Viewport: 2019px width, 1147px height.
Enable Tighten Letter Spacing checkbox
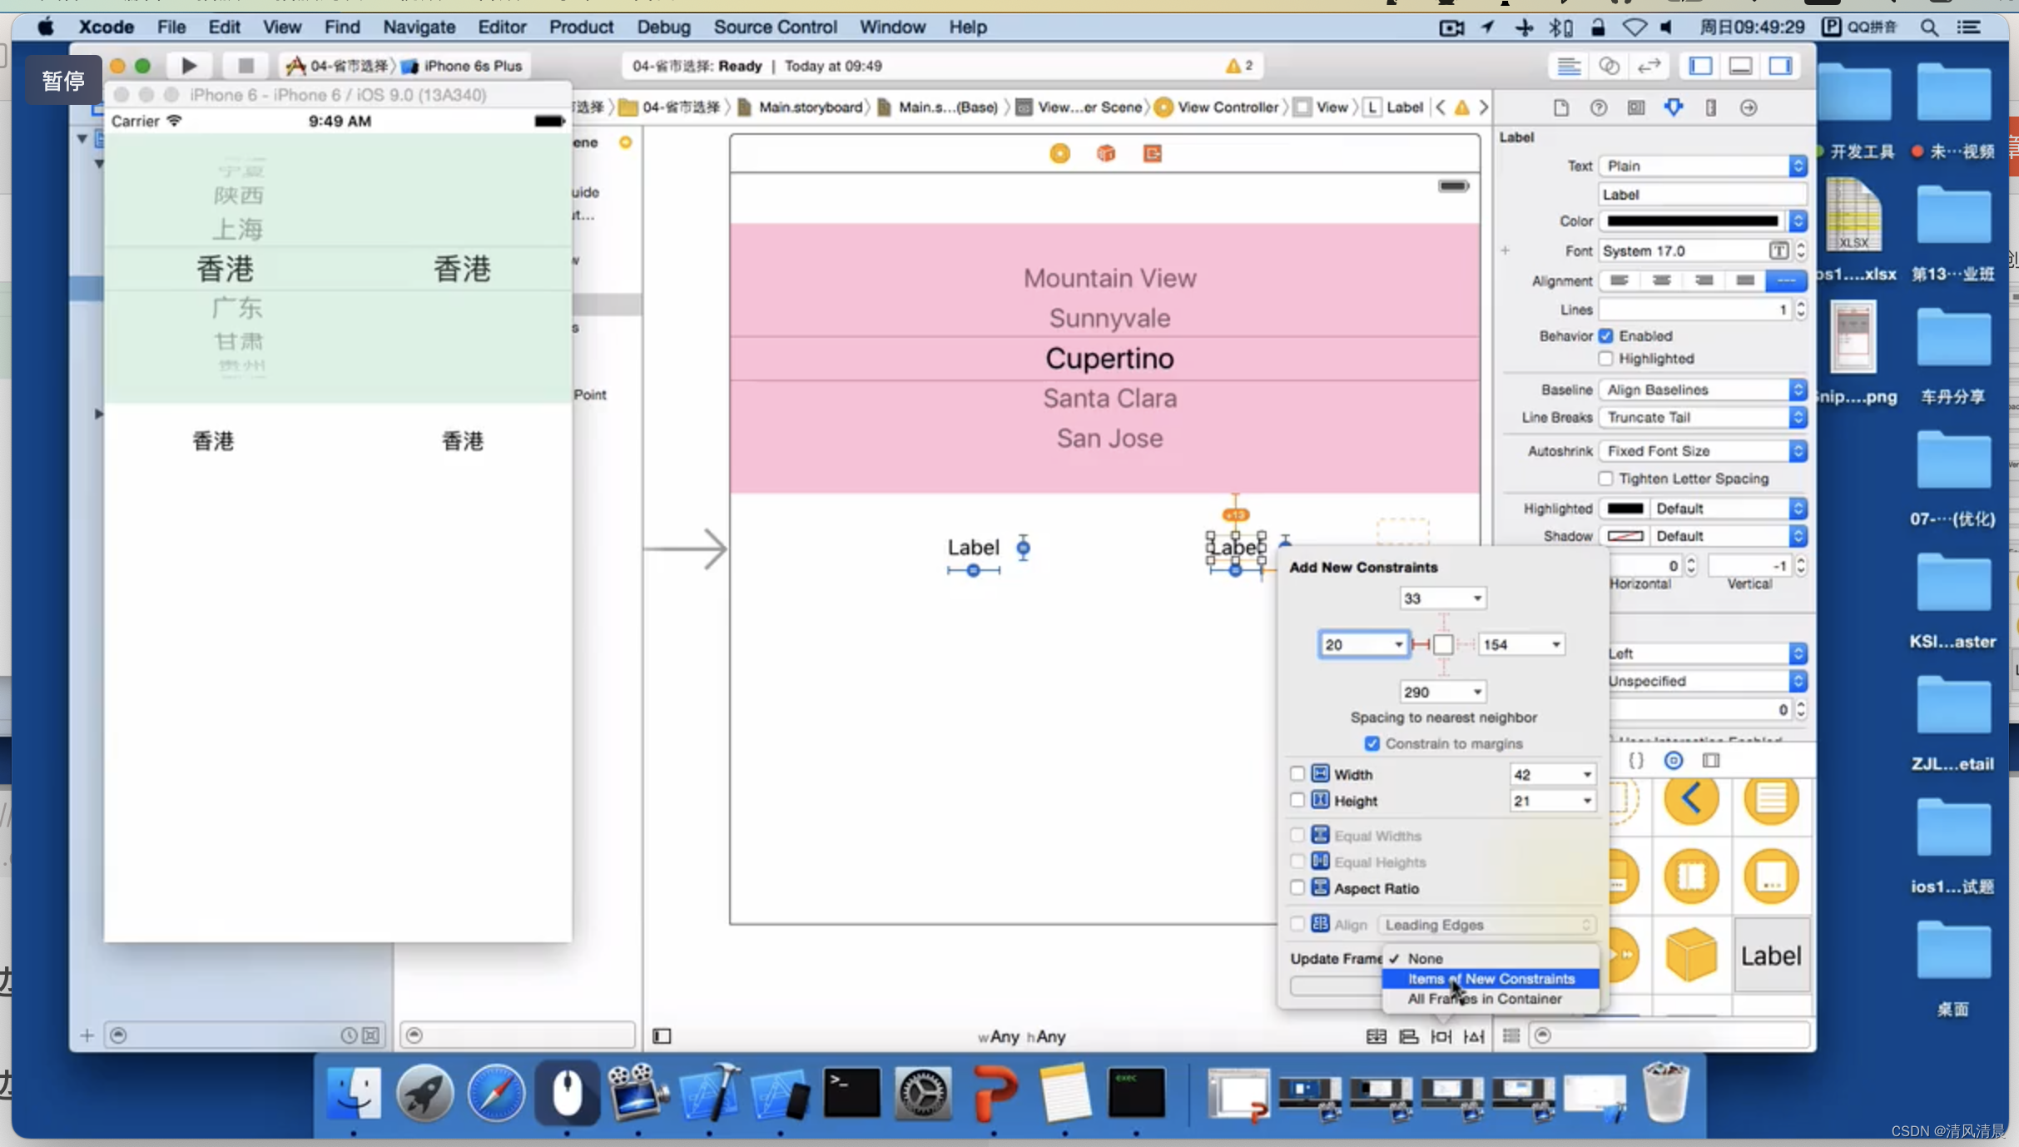(1606, 479)
